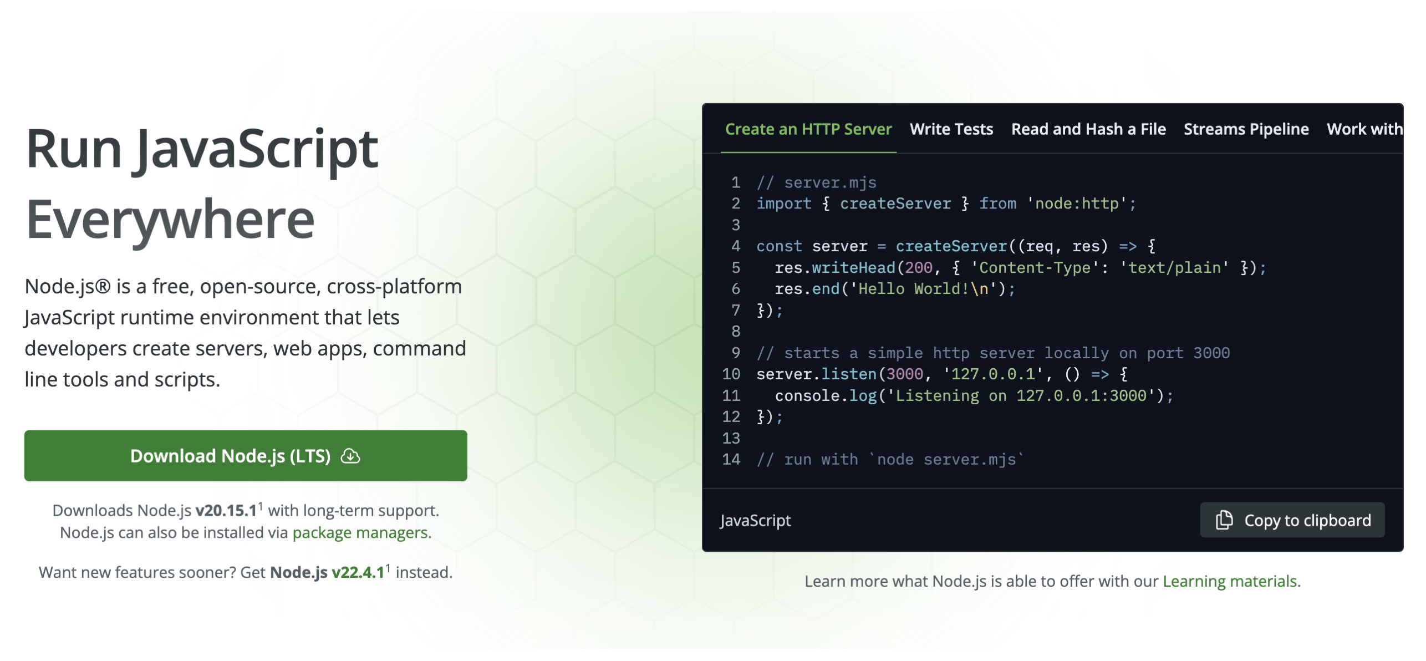Click the comment about port 3000 on line 9
This screenshot has width=1426, height=661.
coord(993,353)
